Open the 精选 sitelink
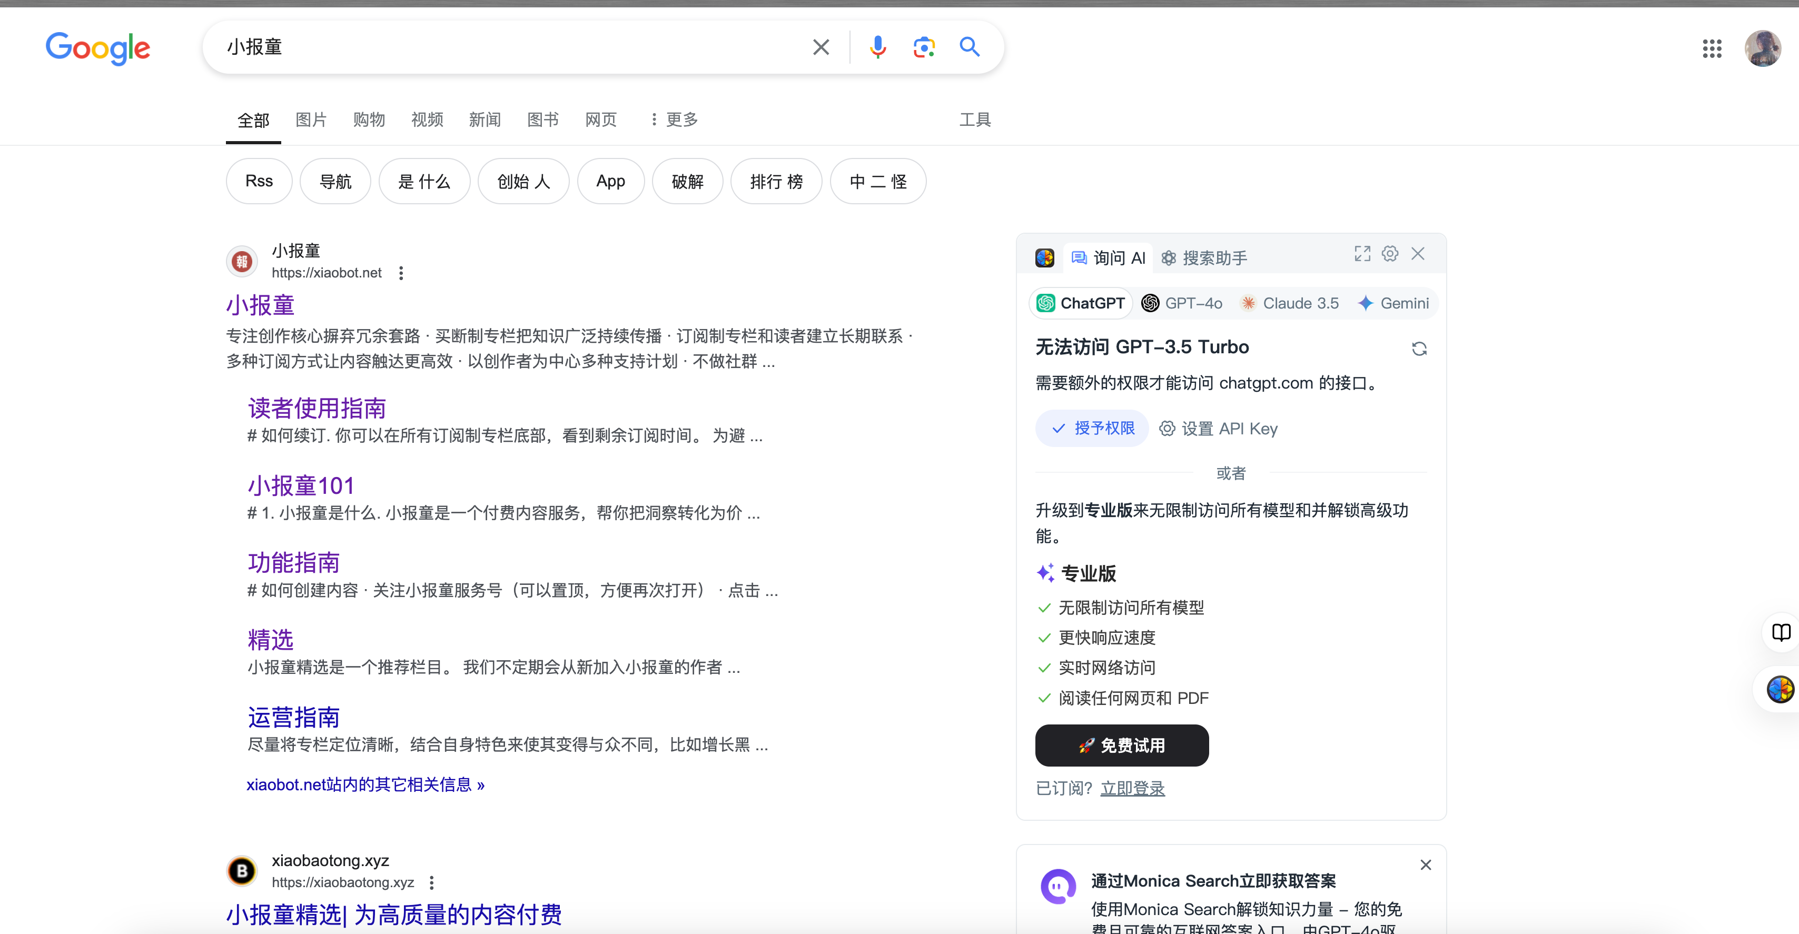The width and height of the screenshot is (1799, 934). [x=271, y=639]
